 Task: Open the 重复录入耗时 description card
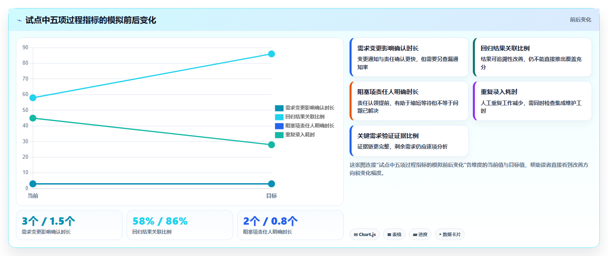pos(532,101)
